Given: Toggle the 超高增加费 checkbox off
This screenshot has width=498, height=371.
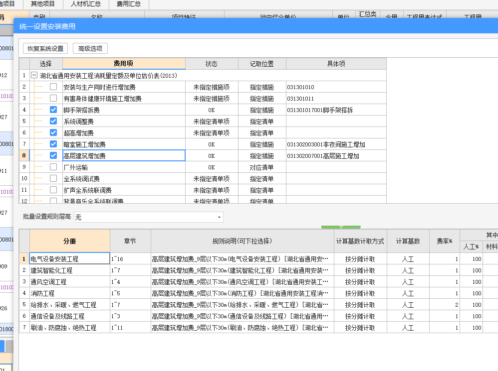Looking at the screenshot, I should point(53,132).
